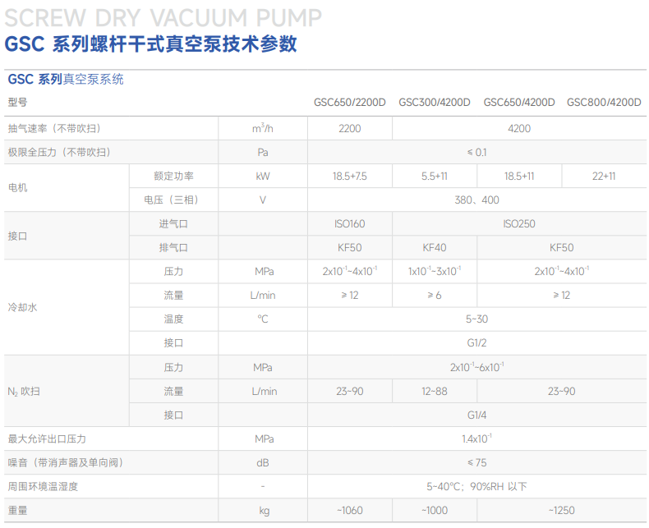Select the GSC800/4200D column header
649x528 pixels.
tap(604, 103)
